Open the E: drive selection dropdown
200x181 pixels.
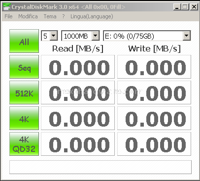click(186, 36)
